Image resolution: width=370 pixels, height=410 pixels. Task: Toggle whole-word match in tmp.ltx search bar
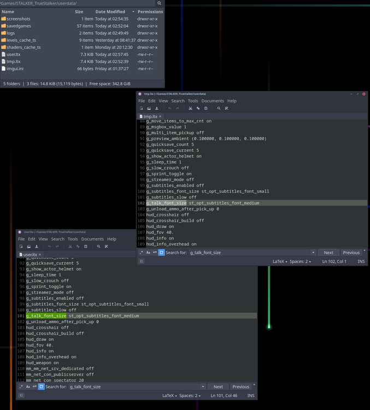click(x=155, y=253)
